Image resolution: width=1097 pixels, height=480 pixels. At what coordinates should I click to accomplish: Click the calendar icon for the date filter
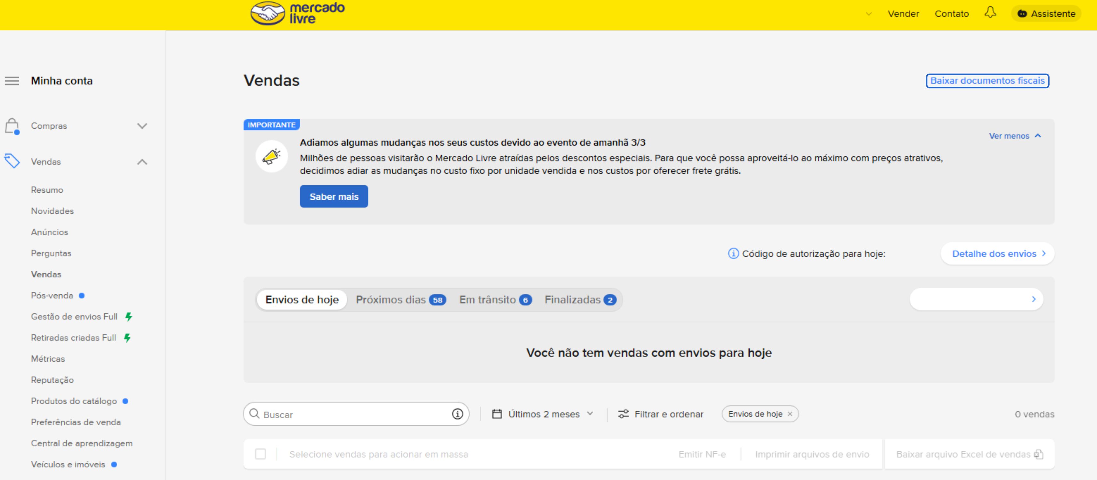click(496, 414)
